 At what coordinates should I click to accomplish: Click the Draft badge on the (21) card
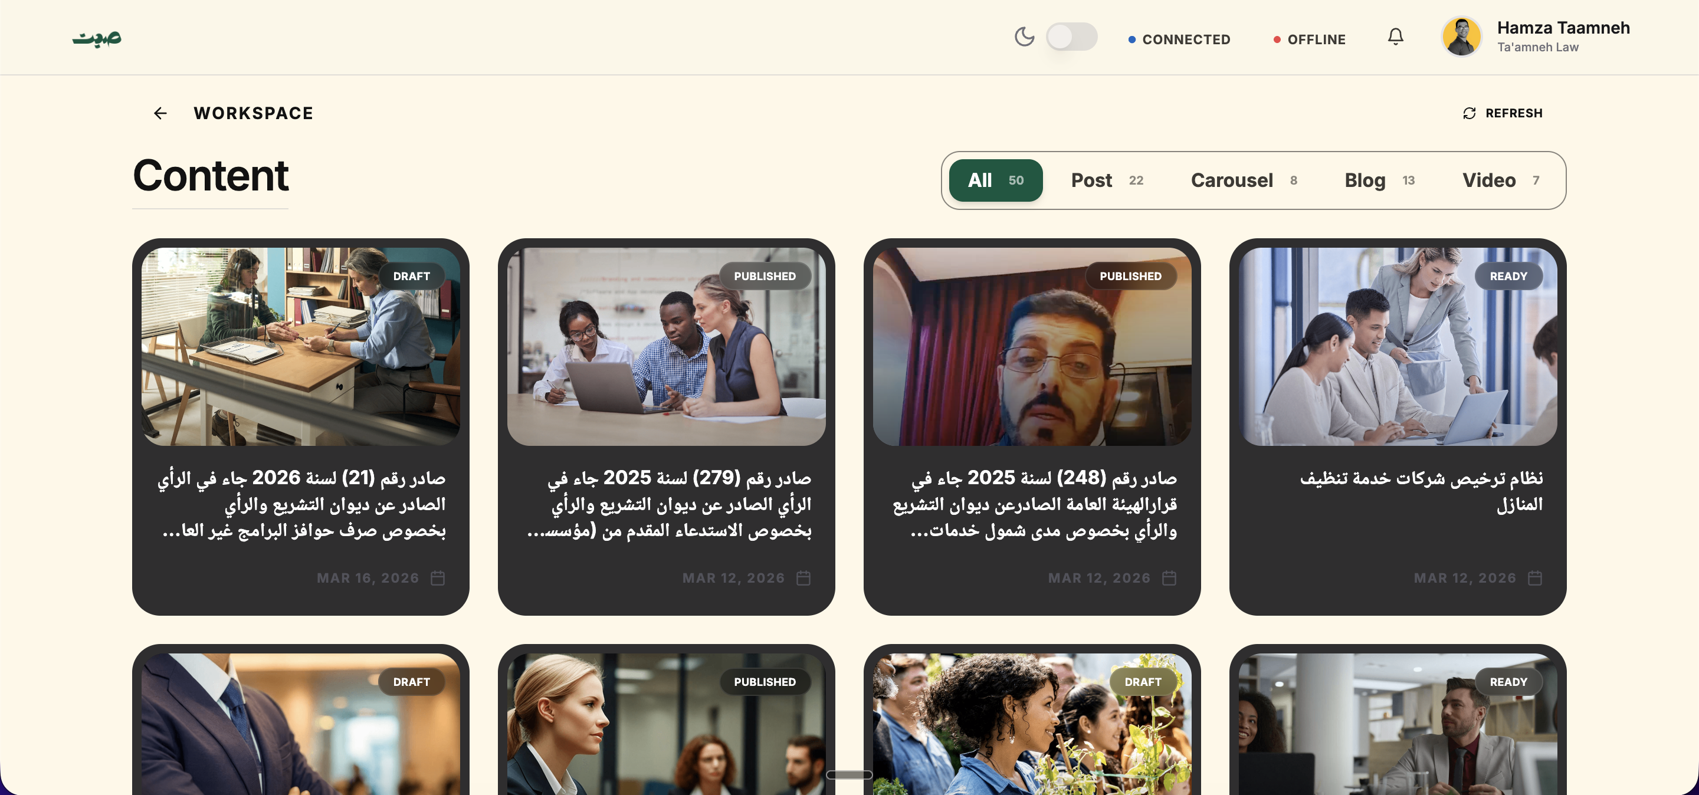412,276
